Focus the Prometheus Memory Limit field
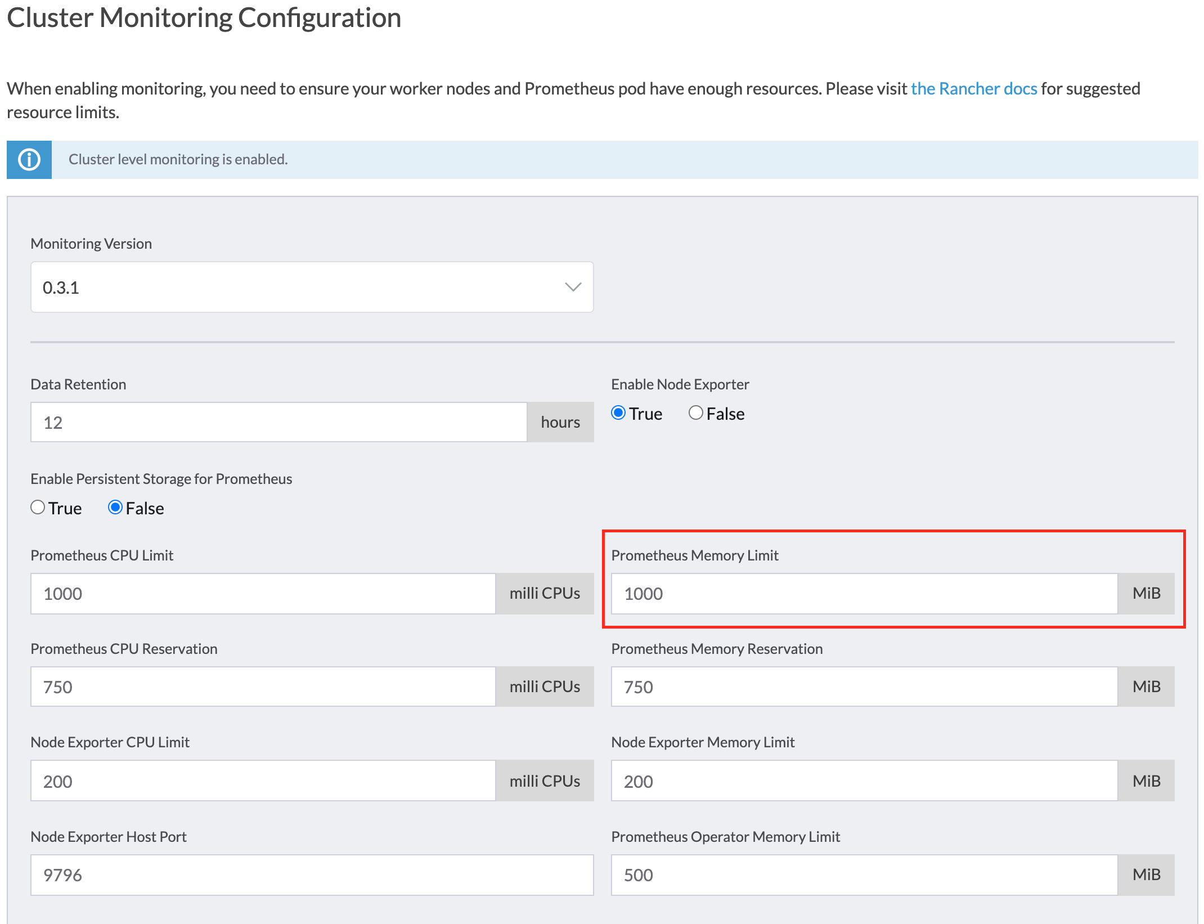The width and height of the screenshot is (1204, 924). 864,594
